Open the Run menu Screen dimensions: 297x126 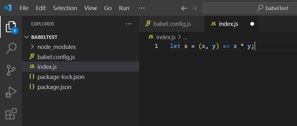click(124, 8)
